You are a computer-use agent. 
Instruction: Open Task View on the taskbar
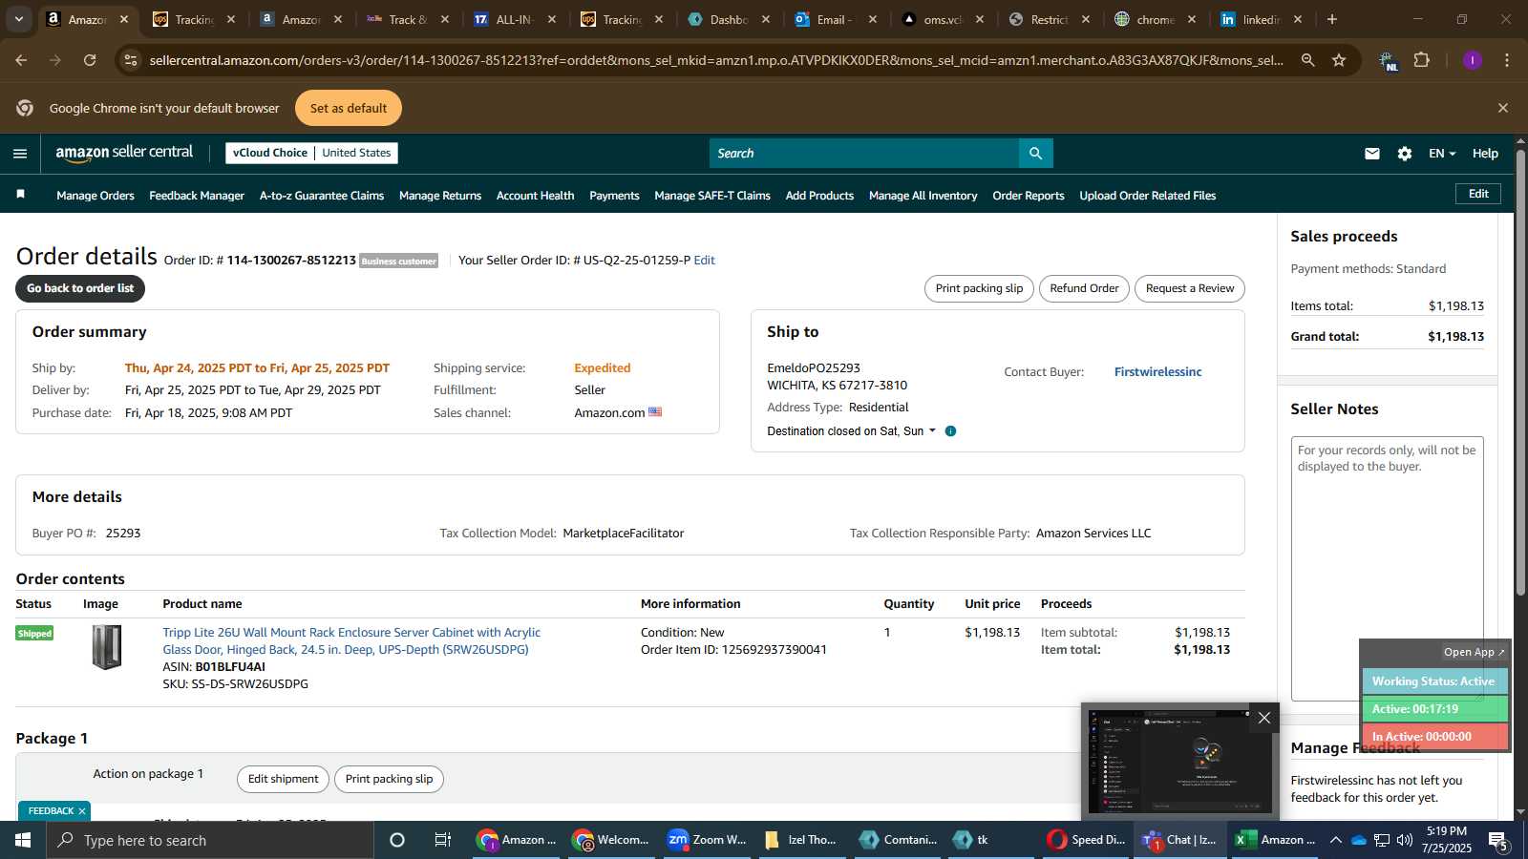point(443,840)
